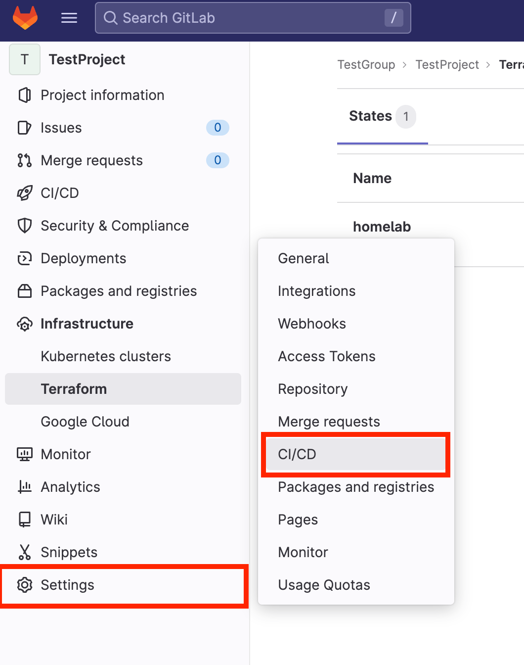Select Usage Quotas from the submenu
This screenshot has height=665, width=524.
pyautogui.click(x=324, y=585)
